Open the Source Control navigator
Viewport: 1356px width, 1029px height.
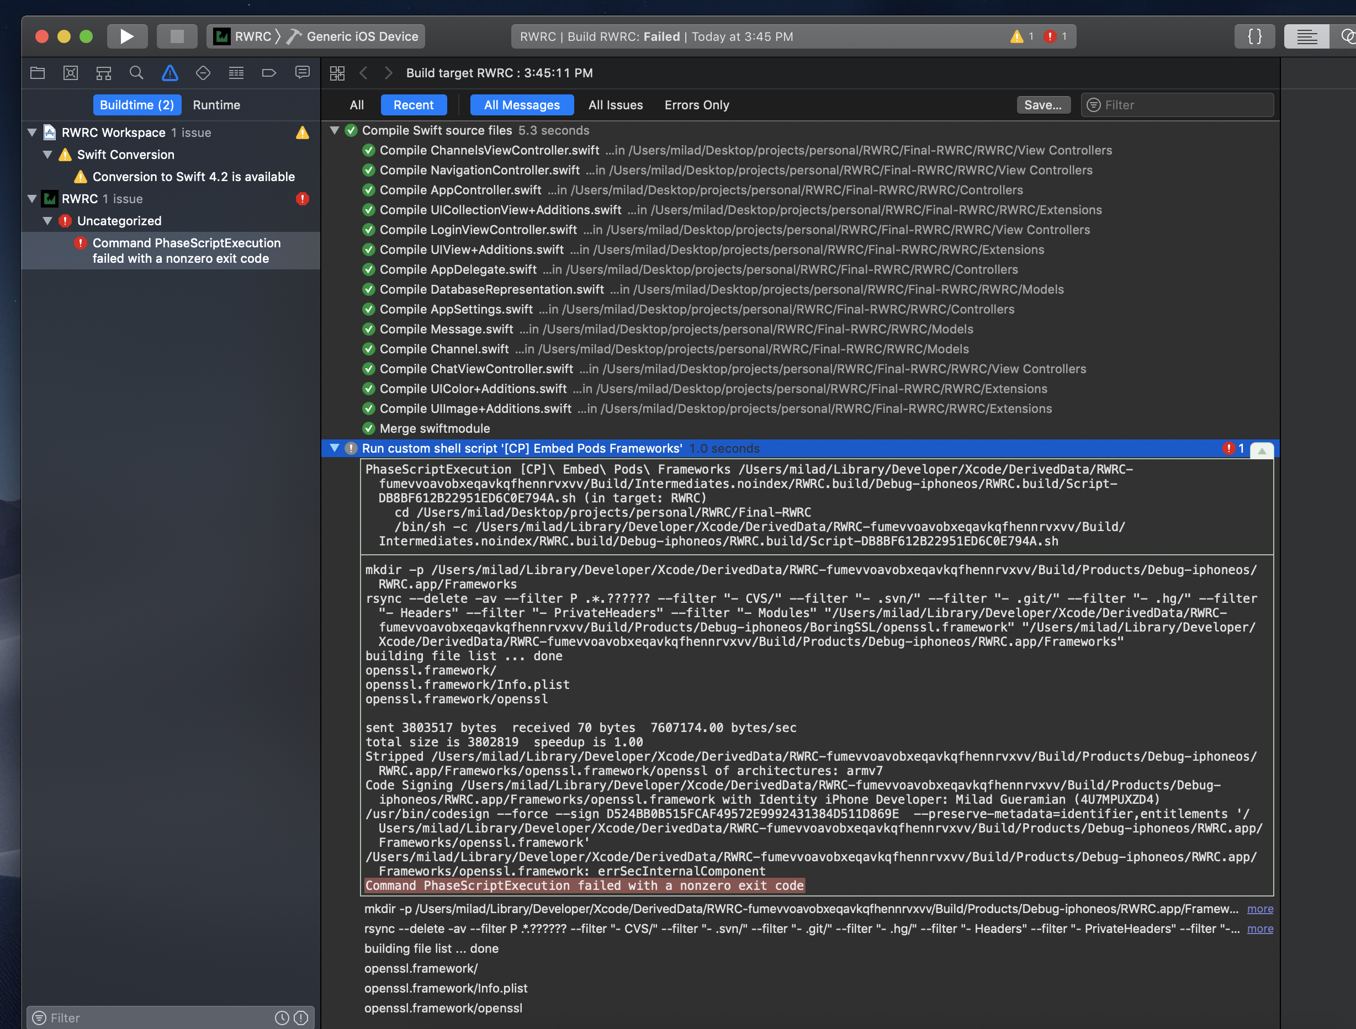click(71, 73)
